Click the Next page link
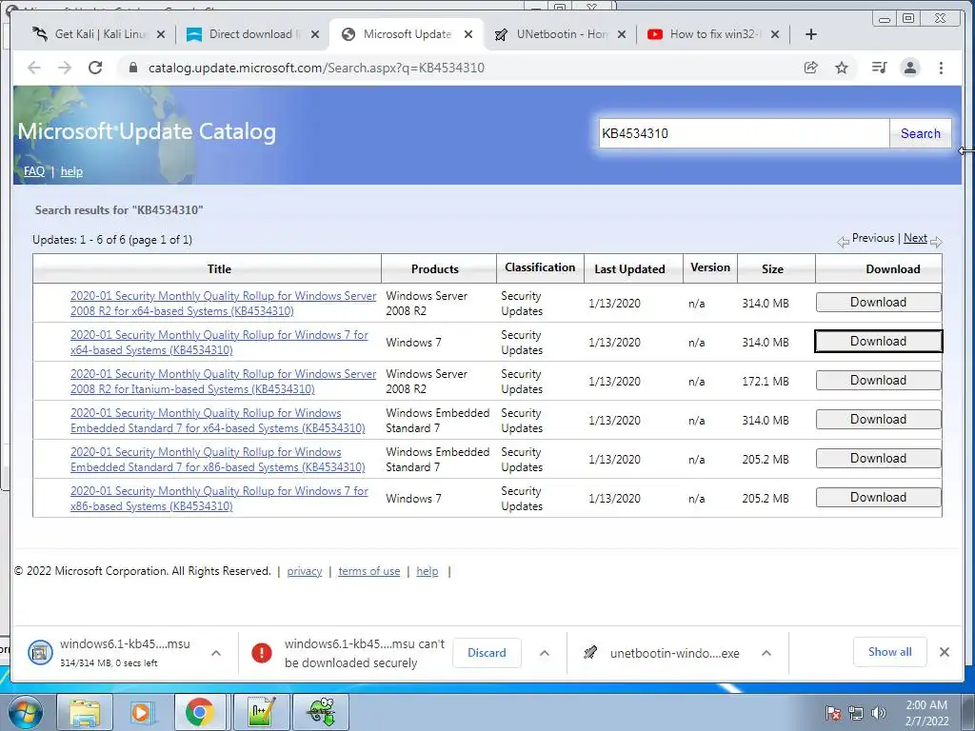 [915, 237]
